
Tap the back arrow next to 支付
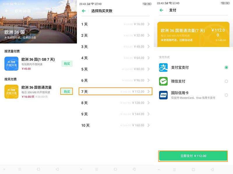pos(161,10)
